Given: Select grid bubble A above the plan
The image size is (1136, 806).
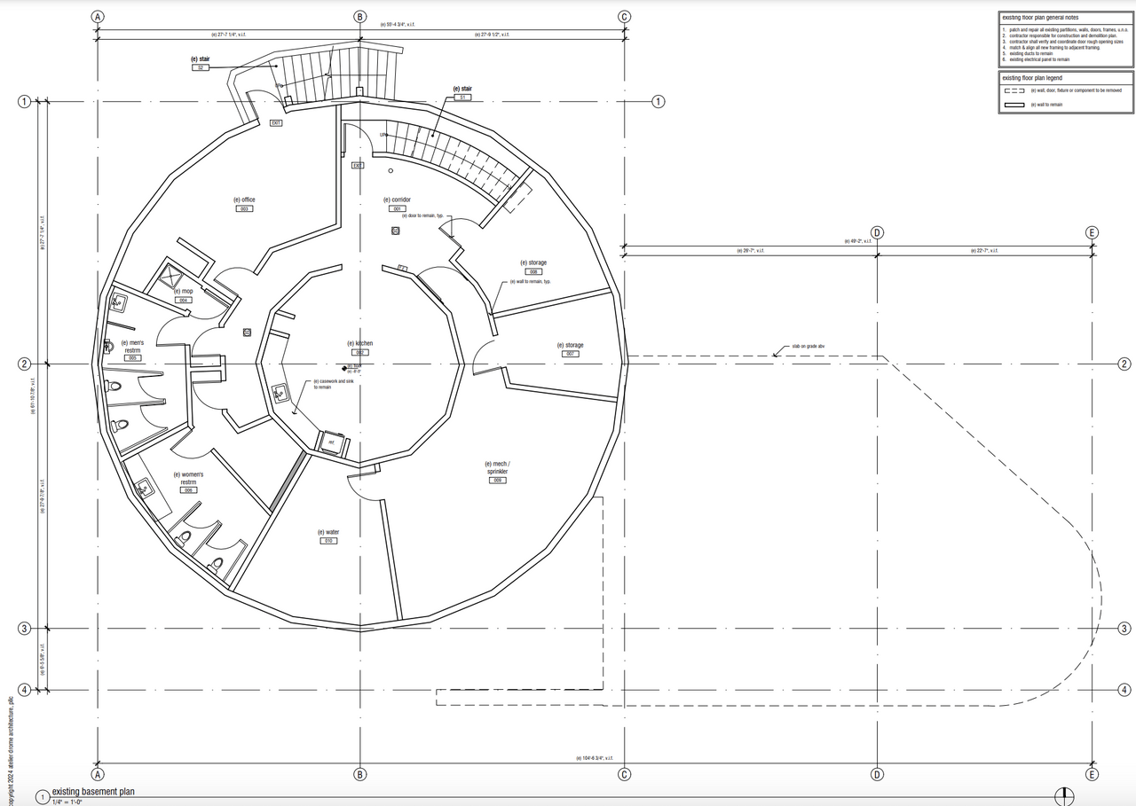Looking at the screenshot, I should [x=98, y=17].
